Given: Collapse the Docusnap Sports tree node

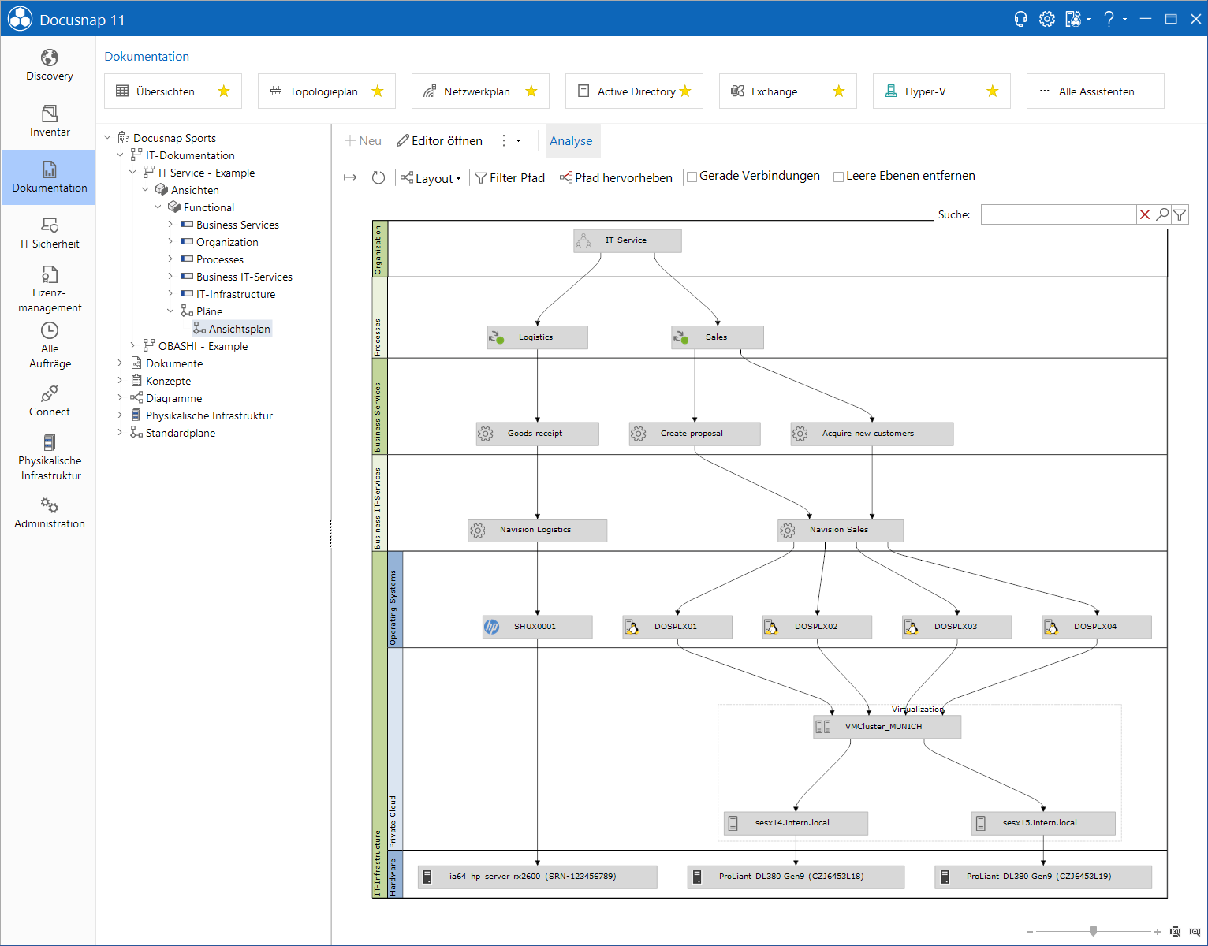Looking at the screenshot, I should pos(107,137).
